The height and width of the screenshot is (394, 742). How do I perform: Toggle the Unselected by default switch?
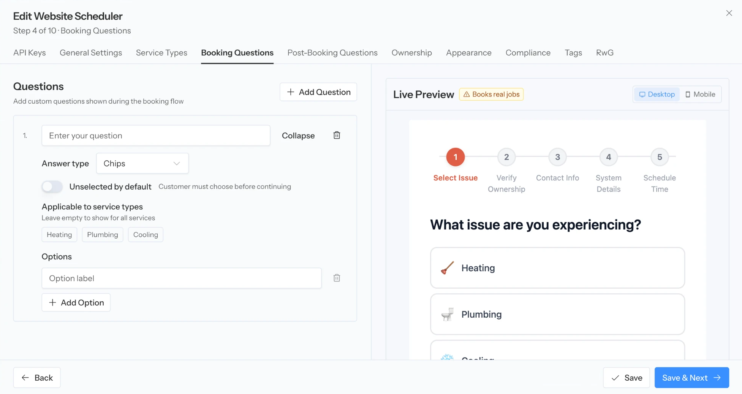point(52,187)
